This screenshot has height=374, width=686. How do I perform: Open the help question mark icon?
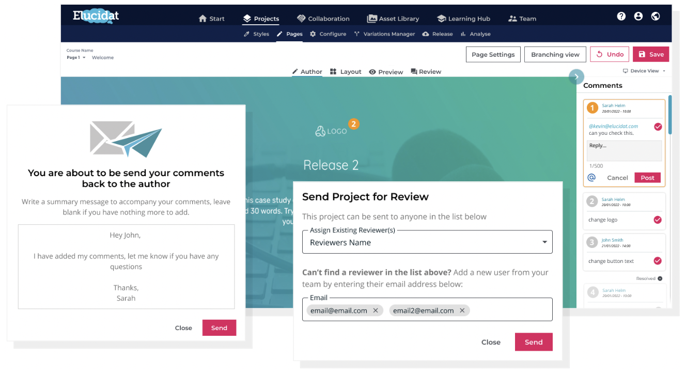pyautogui.click(x=621, y=17)
